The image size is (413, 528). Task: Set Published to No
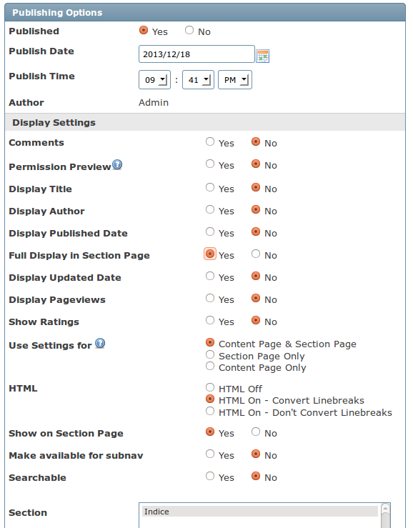coord(189,30)
